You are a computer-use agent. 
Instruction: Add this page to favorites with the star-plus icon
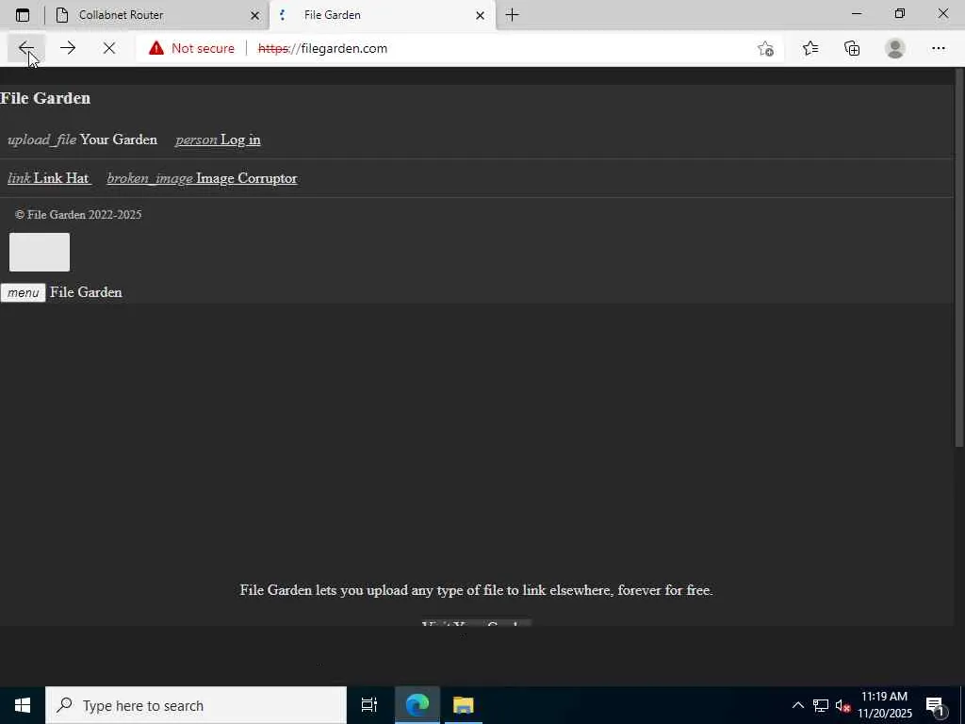pyautogui.click(x=765, y=49)
